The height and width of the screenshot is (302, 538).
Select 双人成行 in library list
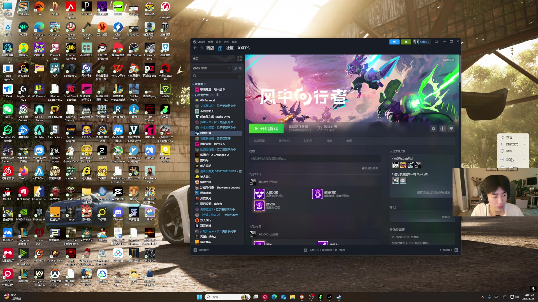(205, 220)
